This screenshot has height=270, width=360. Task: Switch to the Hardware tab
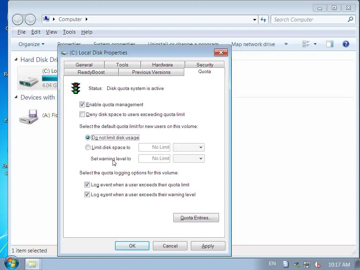[x=162, y=65]
